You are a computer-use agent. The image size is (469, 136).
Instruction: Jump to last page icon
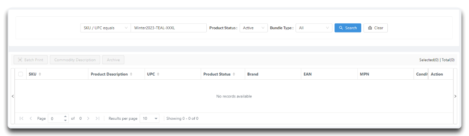pos(98,119)
